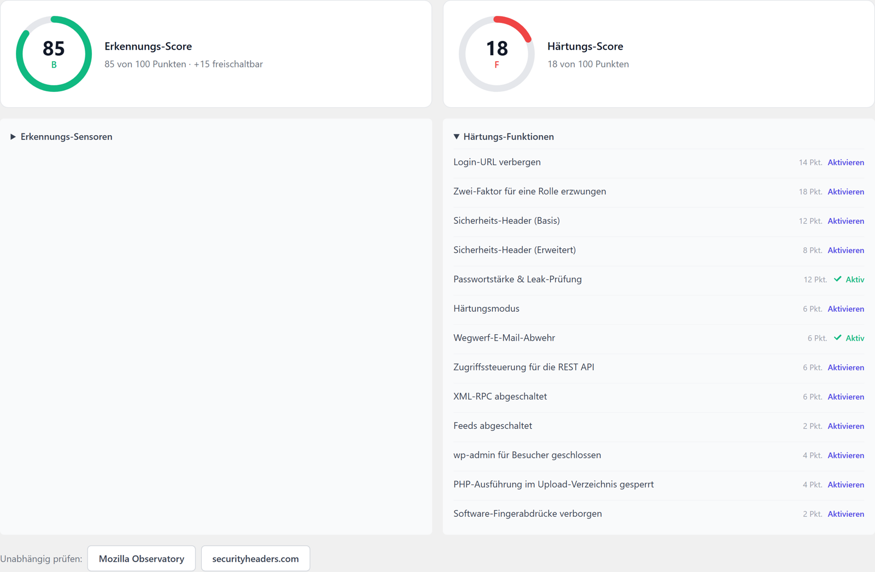This screenshot has height=572, width=875.
Task: Activate Sicherheits-Header (Basis)
Action: 845,221
